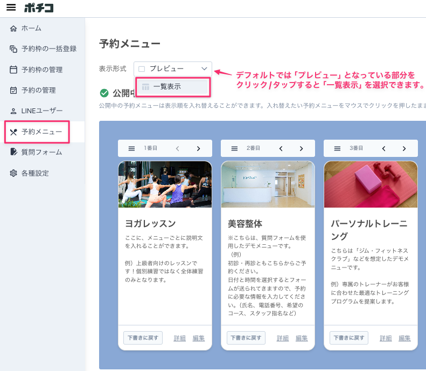Image resolution: width=426 pixels, height=371 pixels.
Task: Click the table icon next to 一覧表示
Action: click(145, 87)
